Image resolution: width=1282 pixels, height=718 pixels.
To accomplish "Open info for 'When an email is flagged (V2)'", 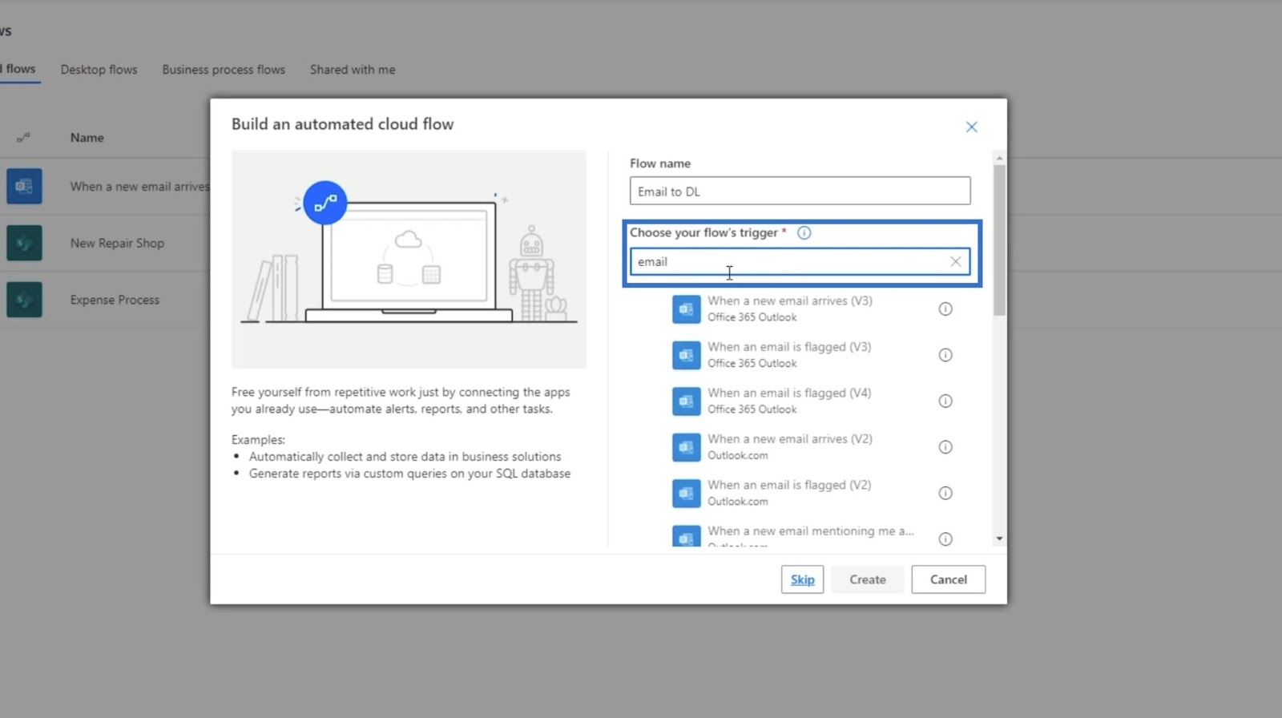I will pos(945,493).
